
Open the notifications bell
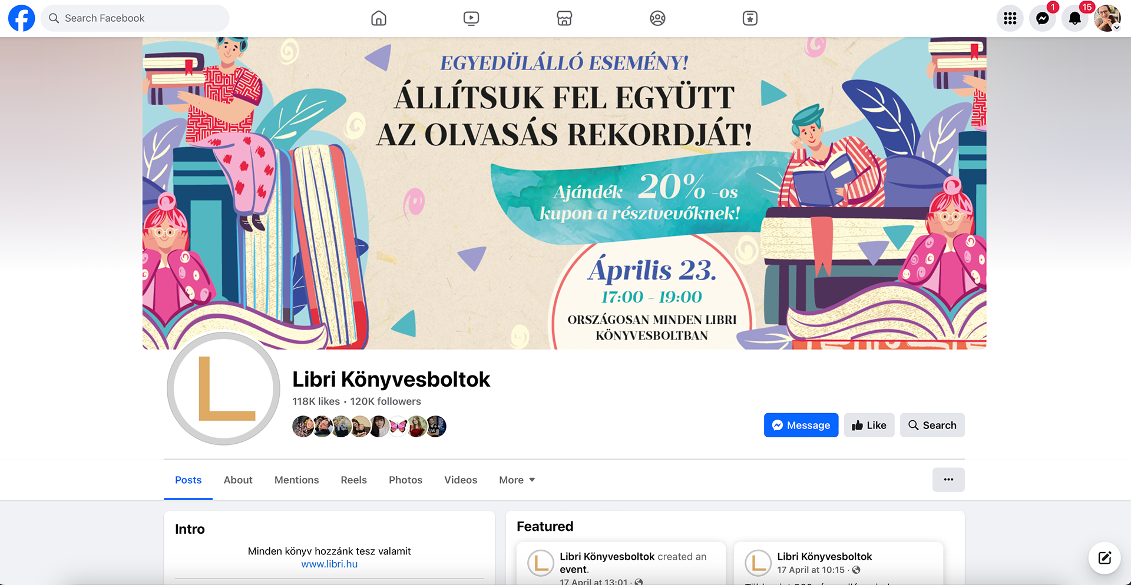click(x=1075, y=18)
